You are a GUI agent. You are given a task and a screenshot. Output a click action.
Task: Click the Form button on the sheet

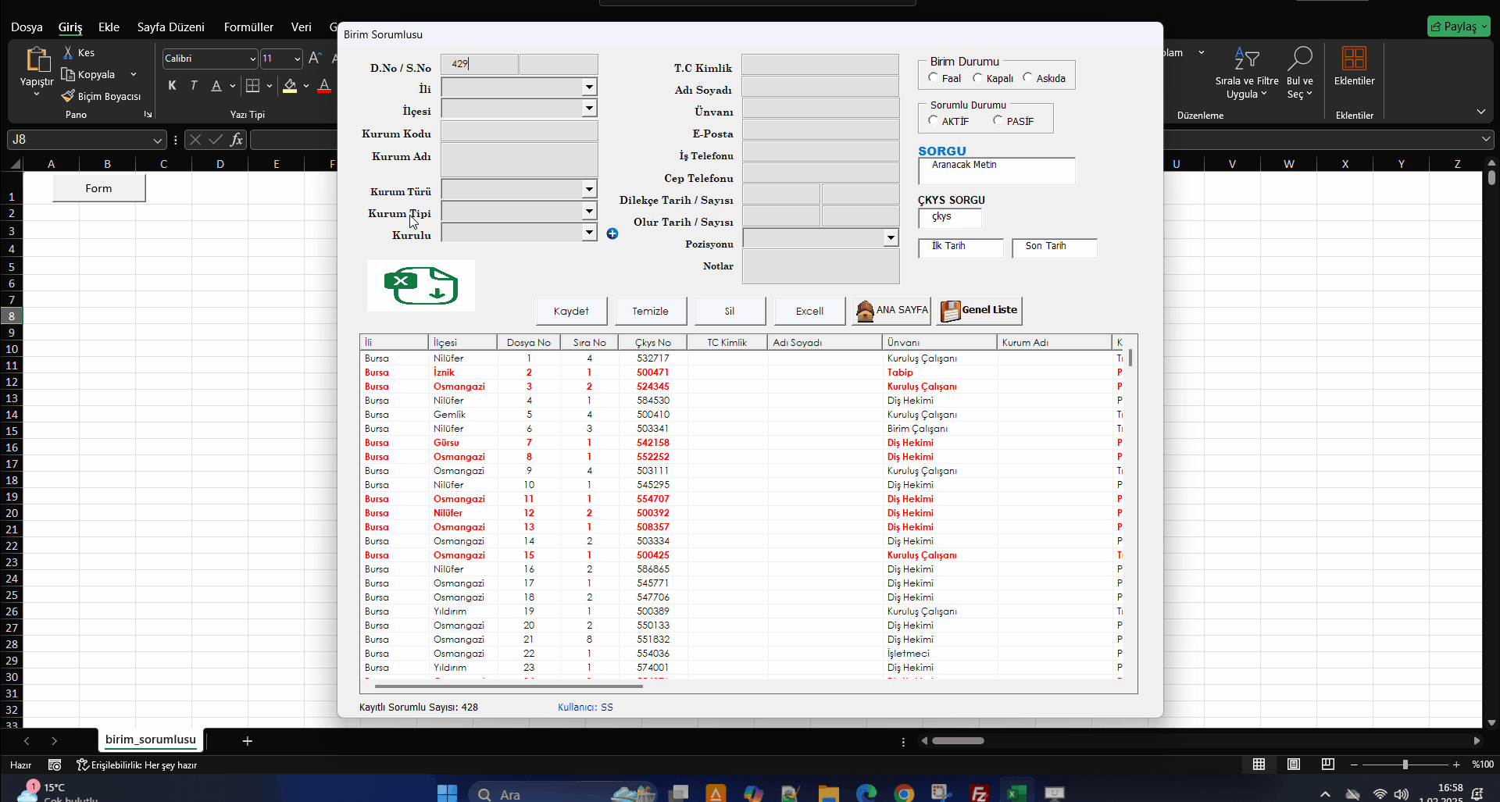(x=98, y=188)
